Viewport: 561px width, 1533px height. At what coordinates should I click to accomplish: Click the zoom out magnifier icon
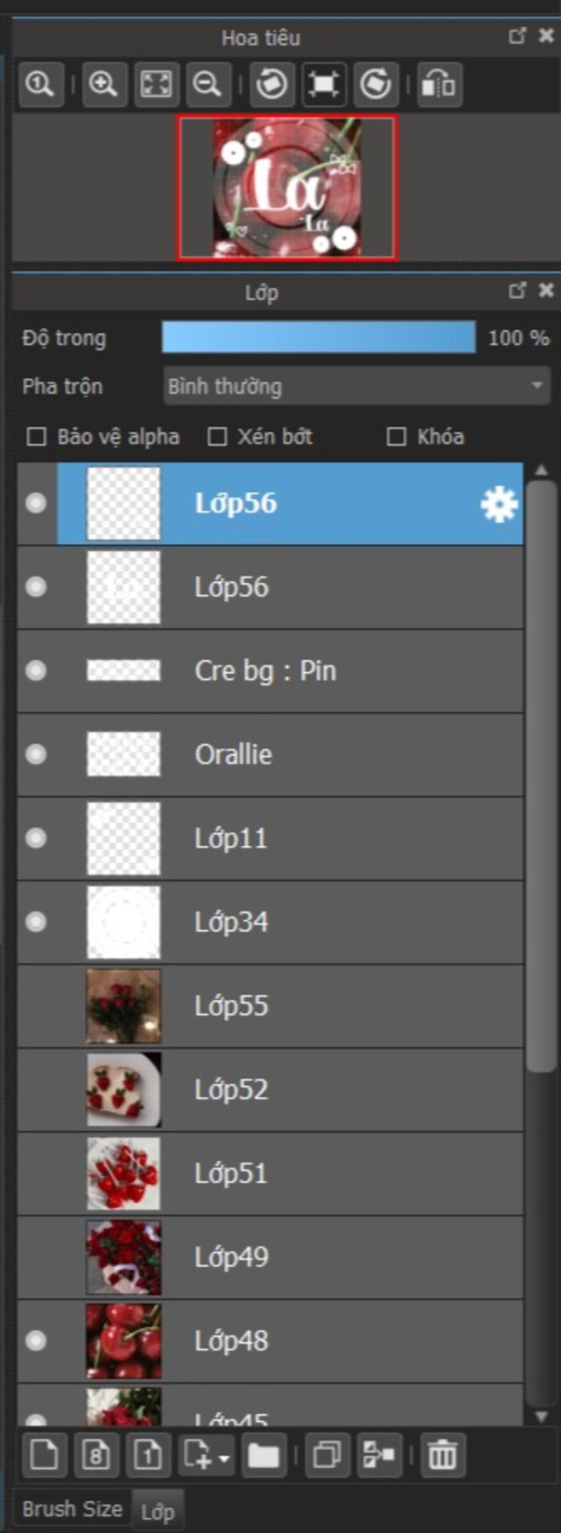tap(208, 84)
